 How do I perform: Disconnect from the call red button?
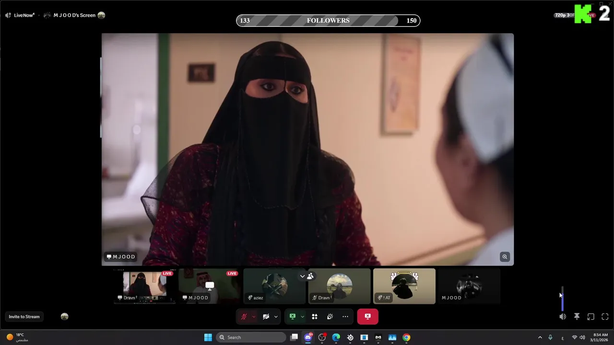pos(367,317)
